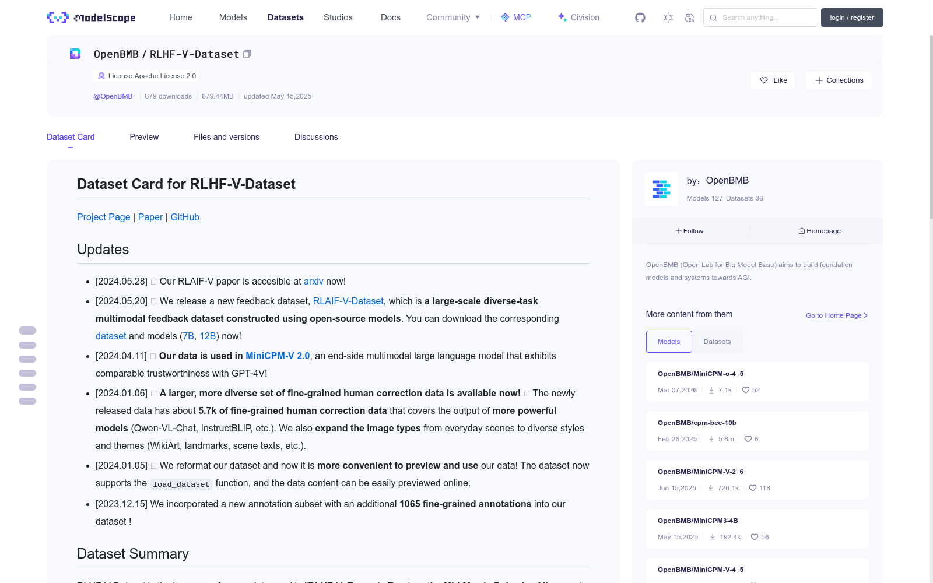933x583 pixels.
Task: Click the 'Models 127' count text
Action: point(704,198)
